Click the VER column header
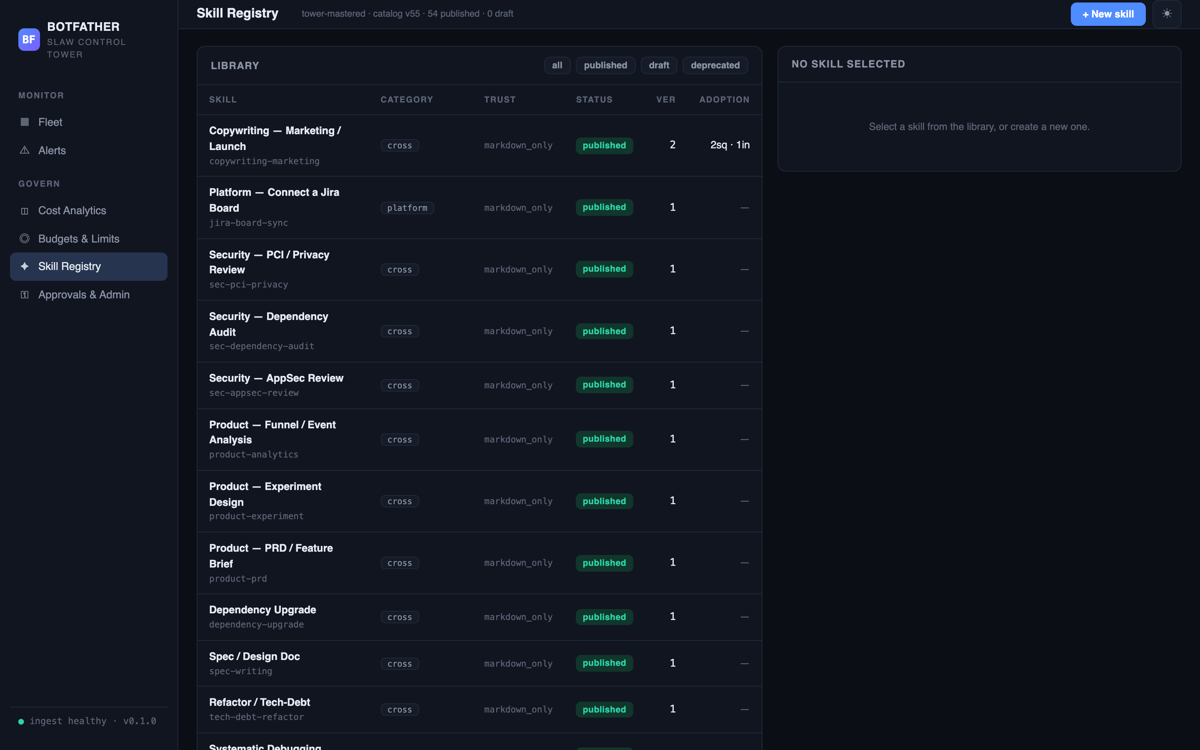Viewport: 1200px width, 750px height. coord(666,100)
